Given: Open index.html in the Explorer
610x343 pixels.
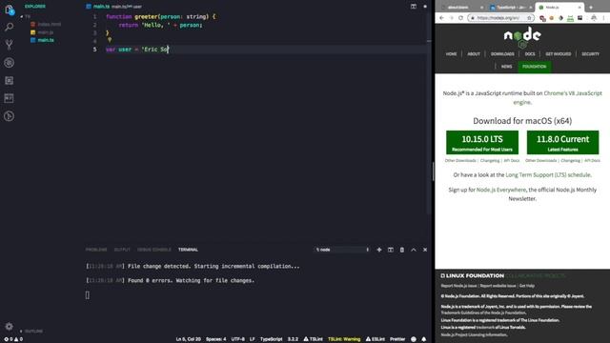Looking at the screenshot, I should (46, 24).
